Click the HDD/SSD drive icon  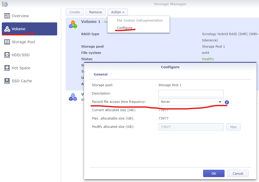(x=7, y=55)
